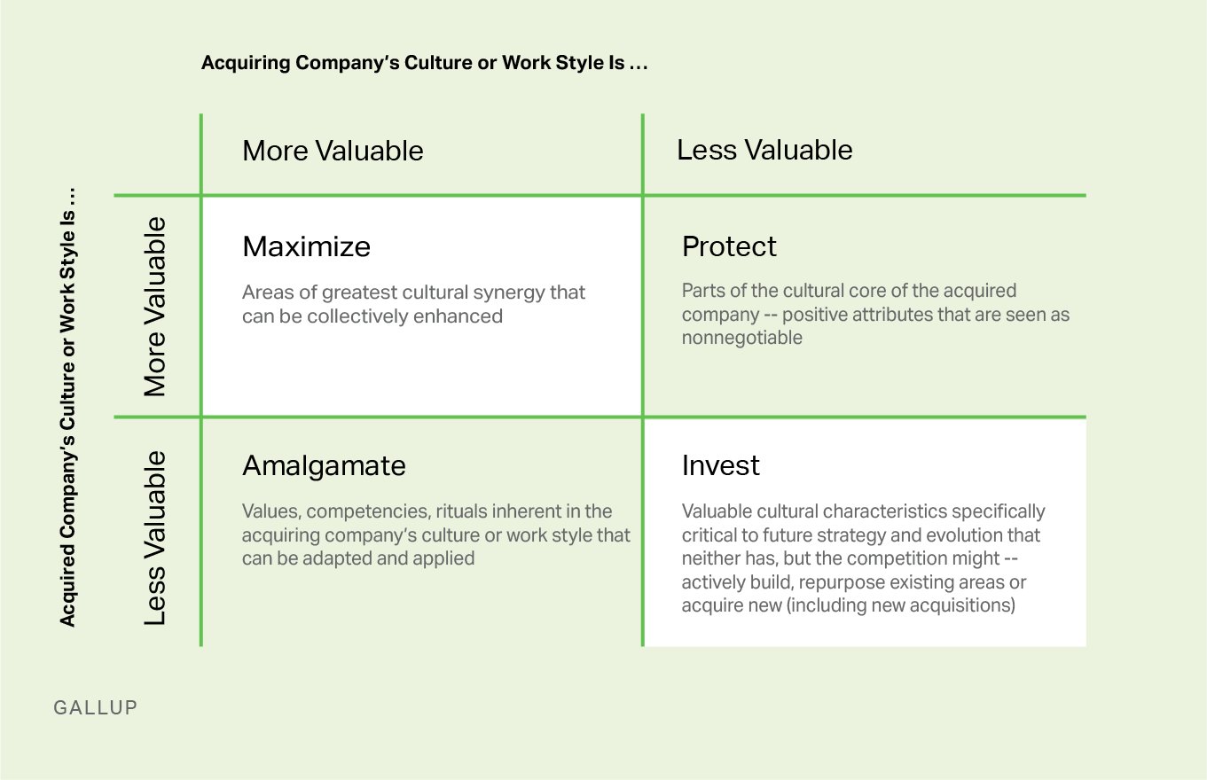Click 'acquire new (including new acquisitions)' text
Image resolution: width=1207 pixels, height=780 pixels.
tap(848, 605)
